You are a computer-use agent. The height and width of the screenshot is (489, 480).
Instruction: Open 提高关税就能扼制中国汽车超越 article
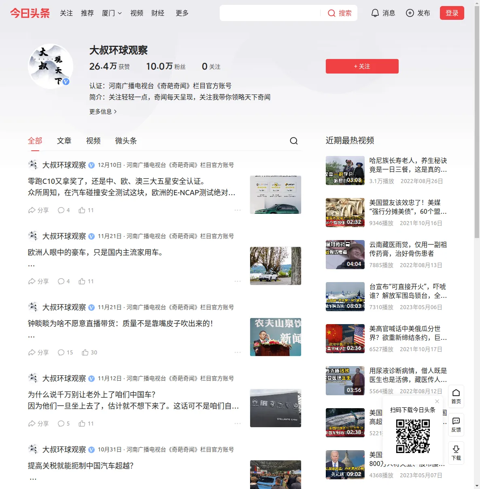pos(81,466)
